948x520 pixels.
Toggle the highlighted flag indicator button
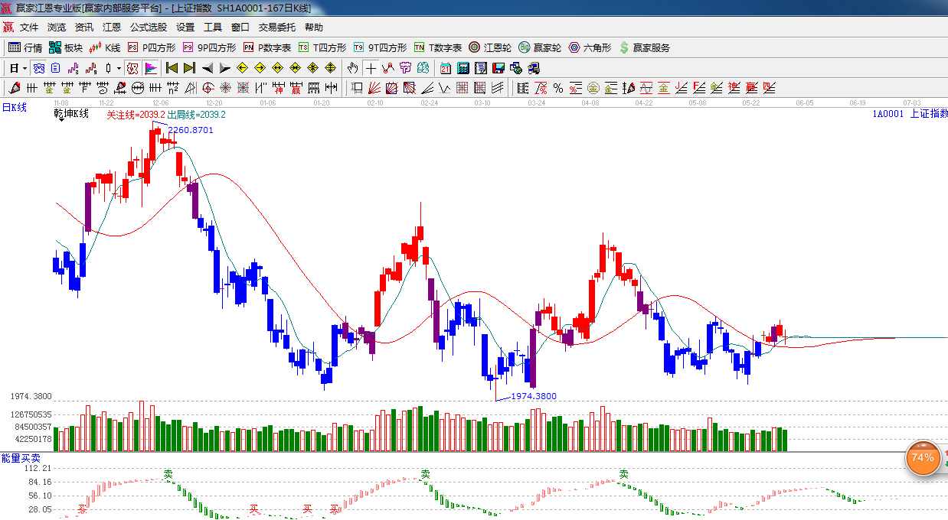[x=151, y=68]
